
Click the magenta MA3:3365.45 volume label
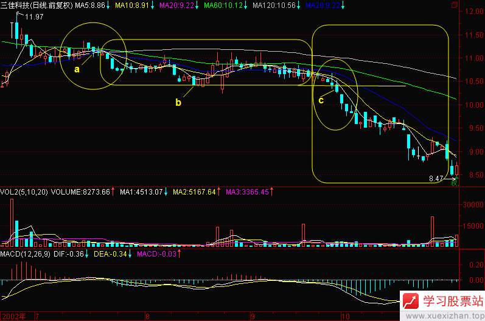pos(247,192)
